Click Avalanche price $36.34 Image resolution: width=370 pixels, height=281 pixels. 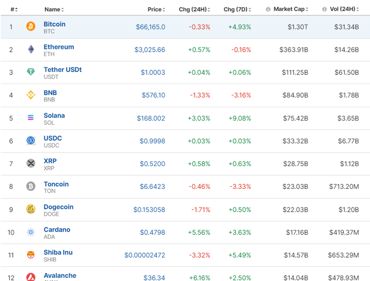[x=154, y=278]
